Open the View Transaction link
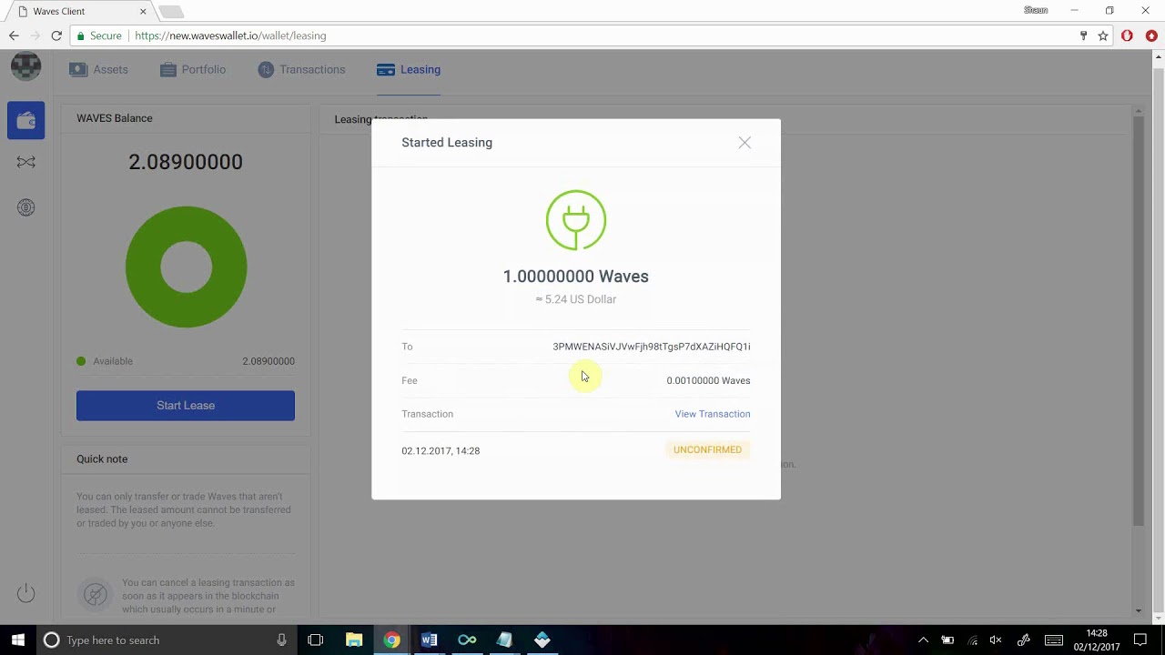This screenshot has width=1165, height=655. coord(713,414)
